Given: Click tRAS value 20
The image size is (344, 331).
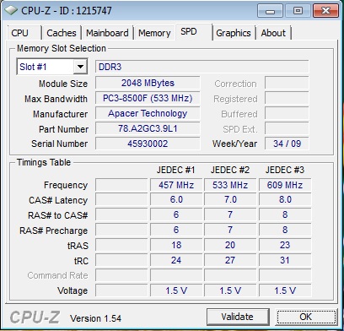Looking at the screenshot, I should [x=230, y=245].
